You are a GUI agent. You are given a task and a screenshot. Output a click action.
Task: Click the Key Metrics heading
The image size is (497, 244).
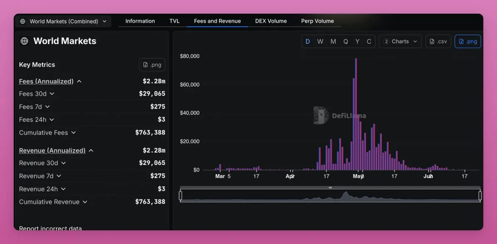point(37,65)
